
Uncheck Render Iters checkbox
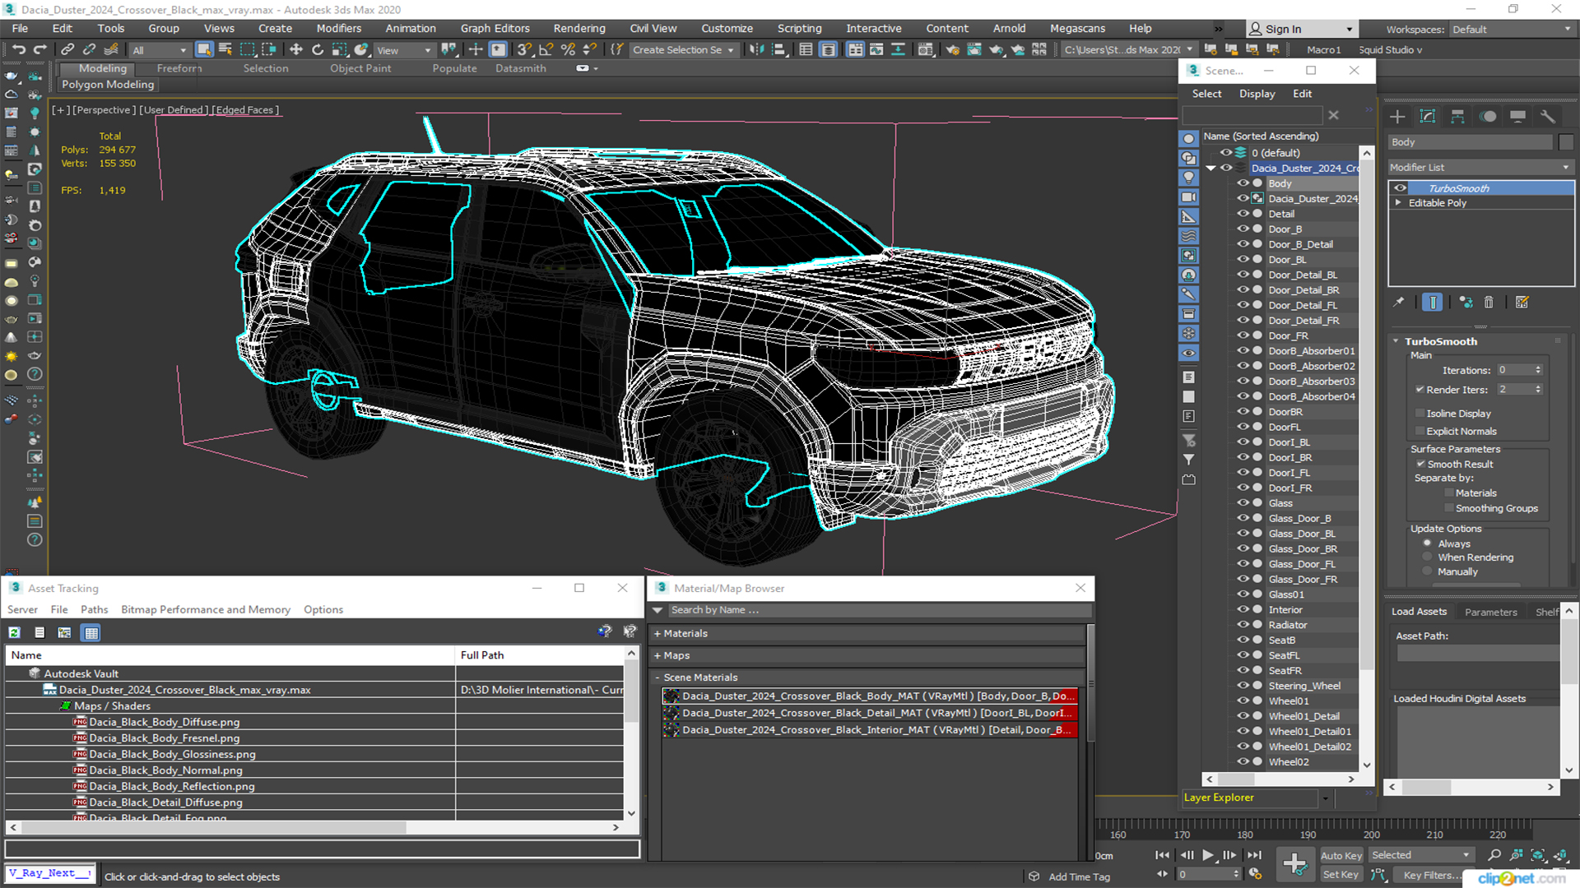tap(1420, 389)
